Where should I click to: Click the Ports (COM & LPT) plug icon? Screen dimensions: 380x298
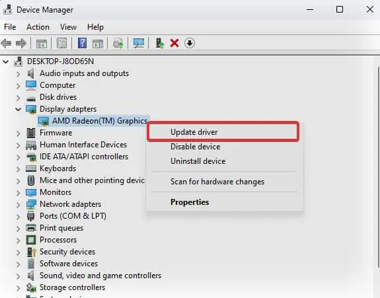pos(31,216)
